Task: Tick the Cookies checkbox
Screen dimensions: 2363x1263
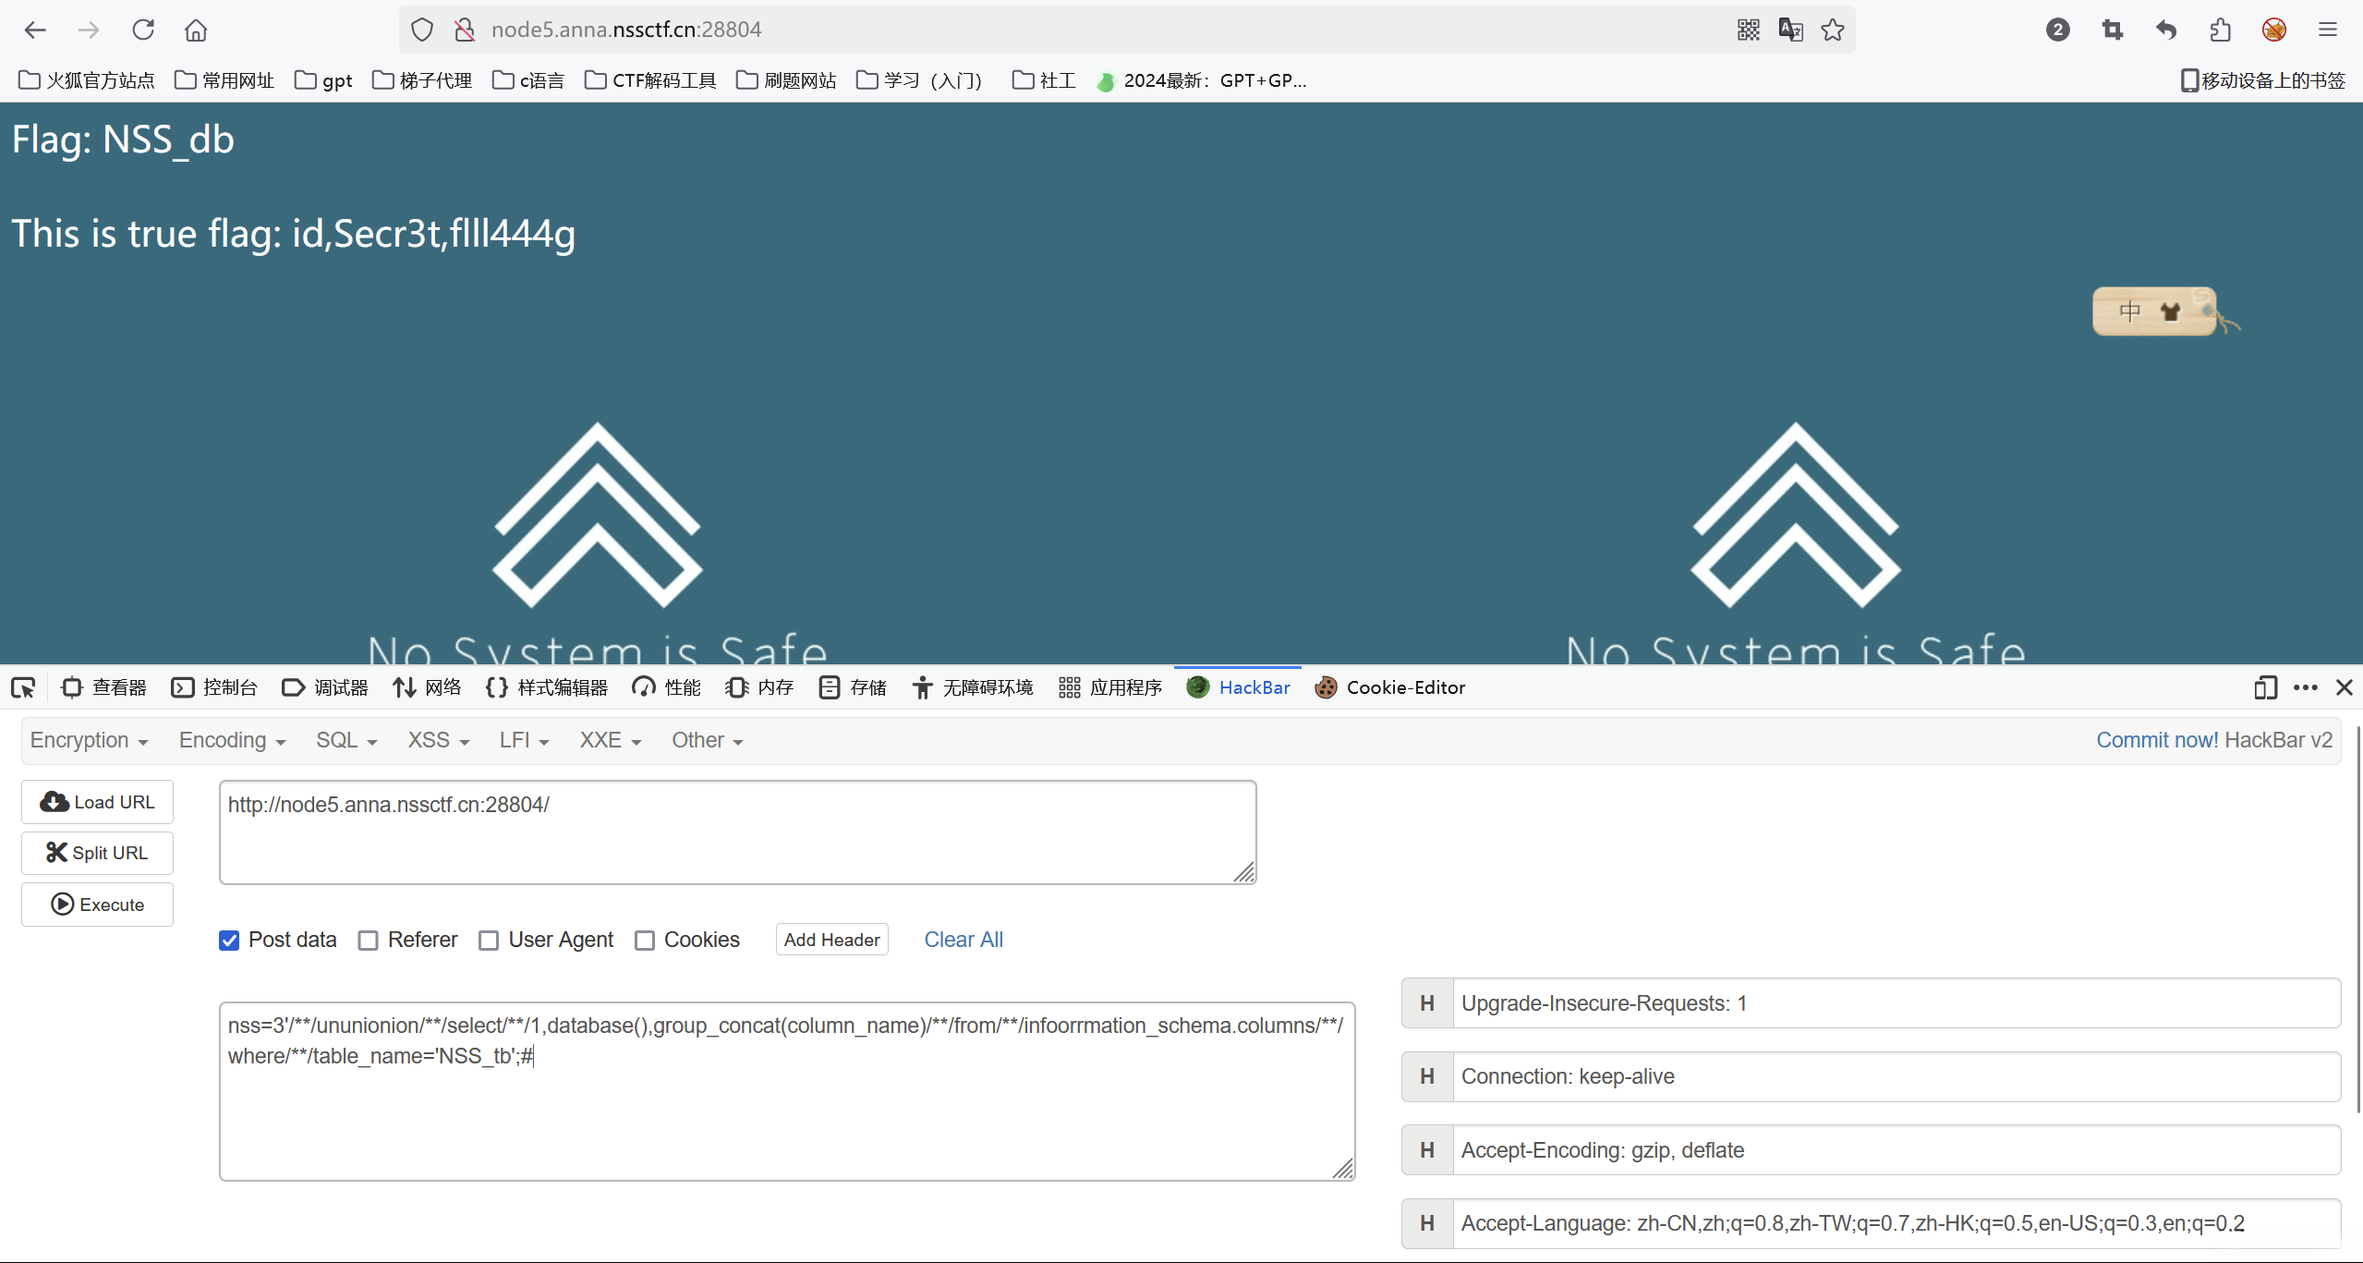Action: (x=645, y=940)
